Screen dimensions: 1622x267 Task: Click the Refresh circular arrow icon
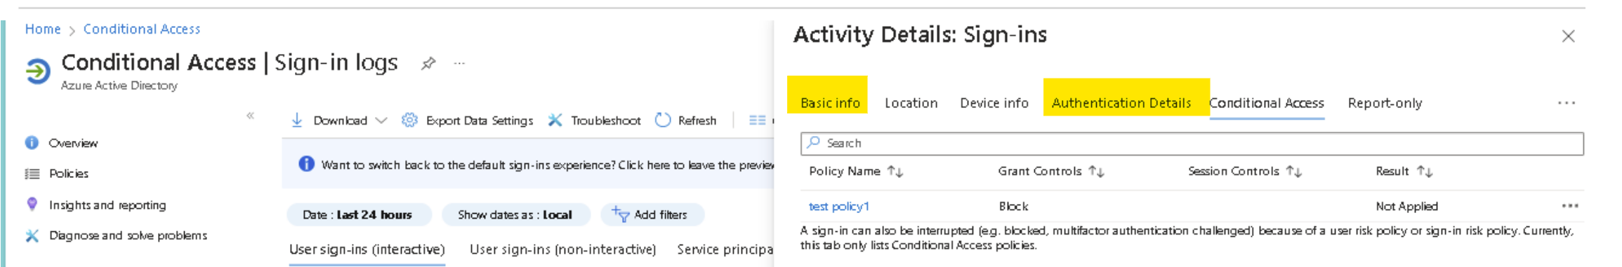(x=663, y=120)
